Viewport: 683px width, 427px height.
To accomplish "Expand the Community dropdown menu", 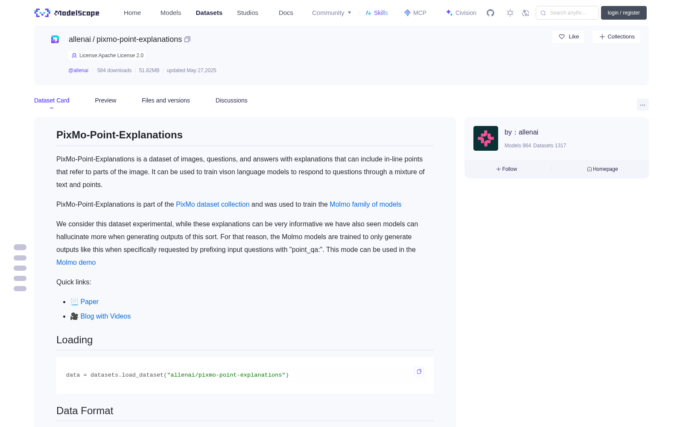I will [x=332, y=13].
